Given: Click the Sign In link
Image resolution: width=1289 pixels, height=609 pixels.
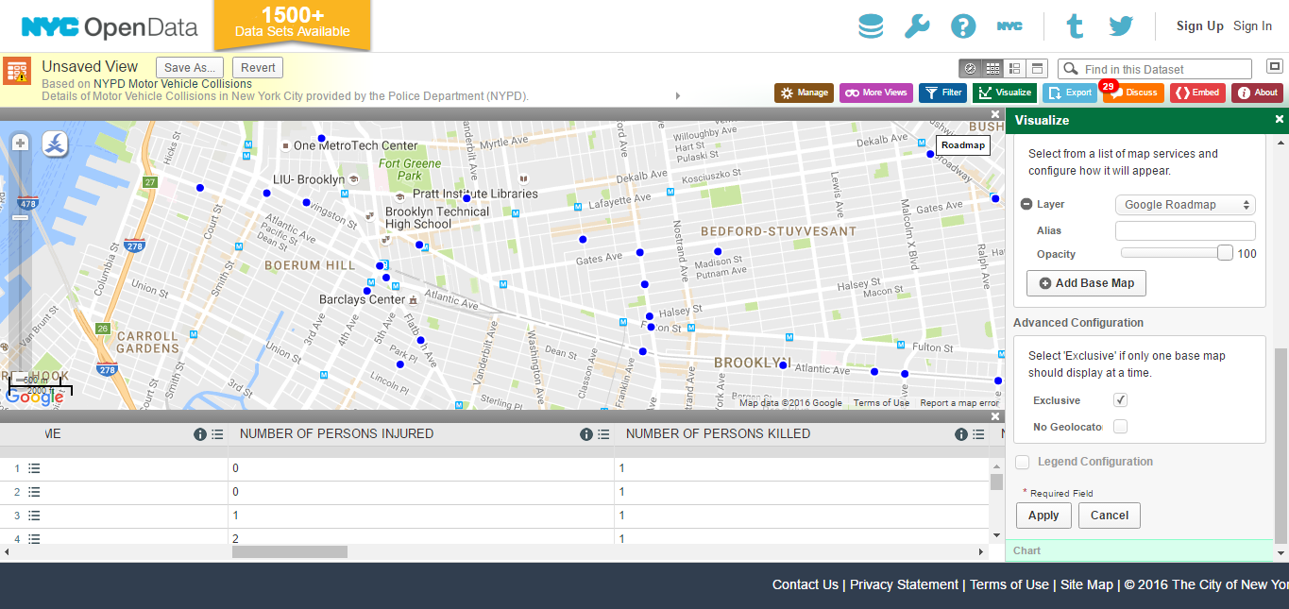Looking at the screenshot, I should (1252, 26).
